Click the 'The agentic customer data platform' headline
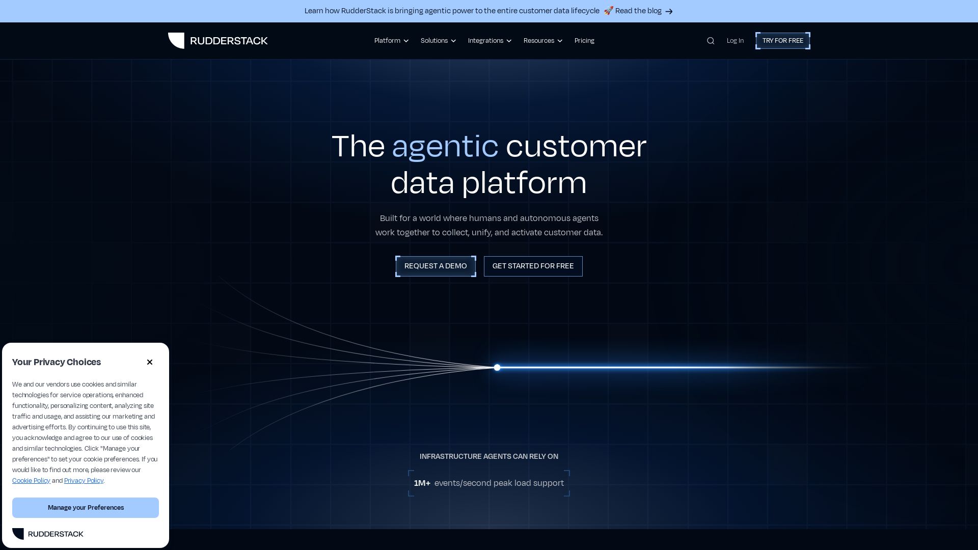Screen dimensions: 978x550 pyautogui.click(x=489, y=164)
